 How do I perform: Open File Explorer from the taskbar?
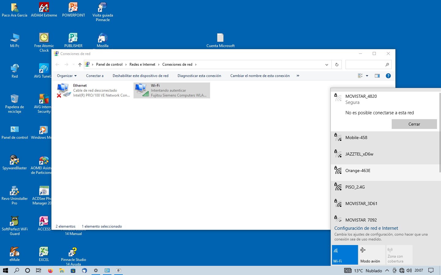coord(62,270)
